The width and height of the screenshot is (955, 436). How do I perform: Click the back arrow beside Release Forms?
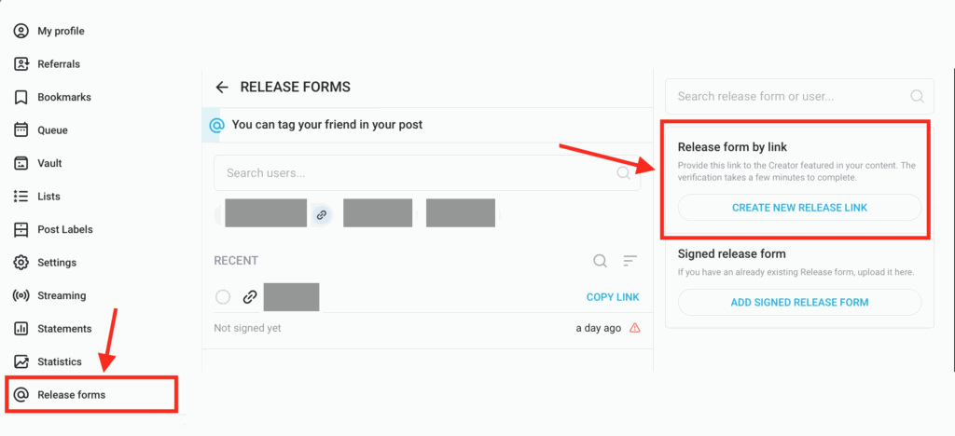222,88
